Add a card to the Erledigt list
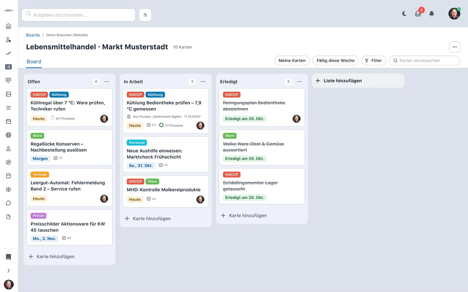This screenshot has height=292, width=468. (244, 215)
